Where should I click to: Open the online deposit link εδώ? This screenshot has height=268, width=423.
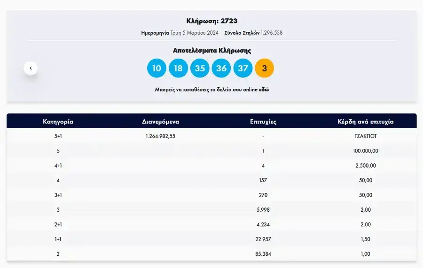pos(263,89)
